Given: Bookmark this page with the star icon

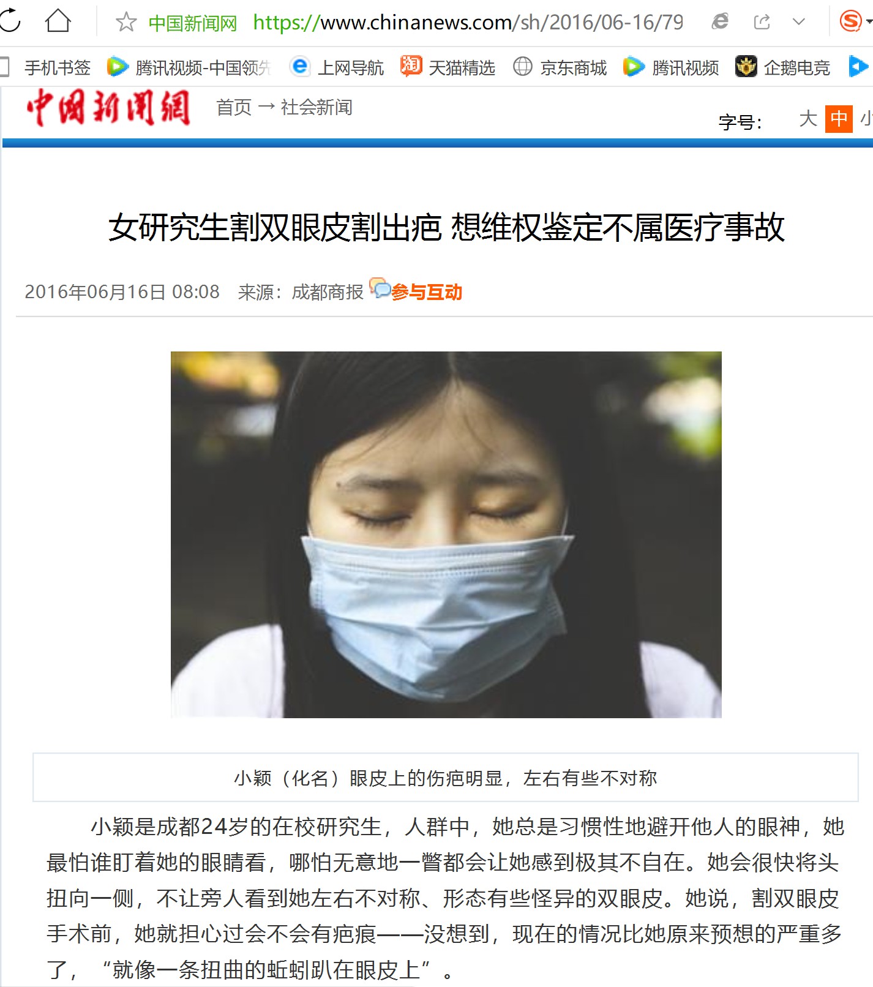Looking at the screenshot, I should tap(126, 22).
